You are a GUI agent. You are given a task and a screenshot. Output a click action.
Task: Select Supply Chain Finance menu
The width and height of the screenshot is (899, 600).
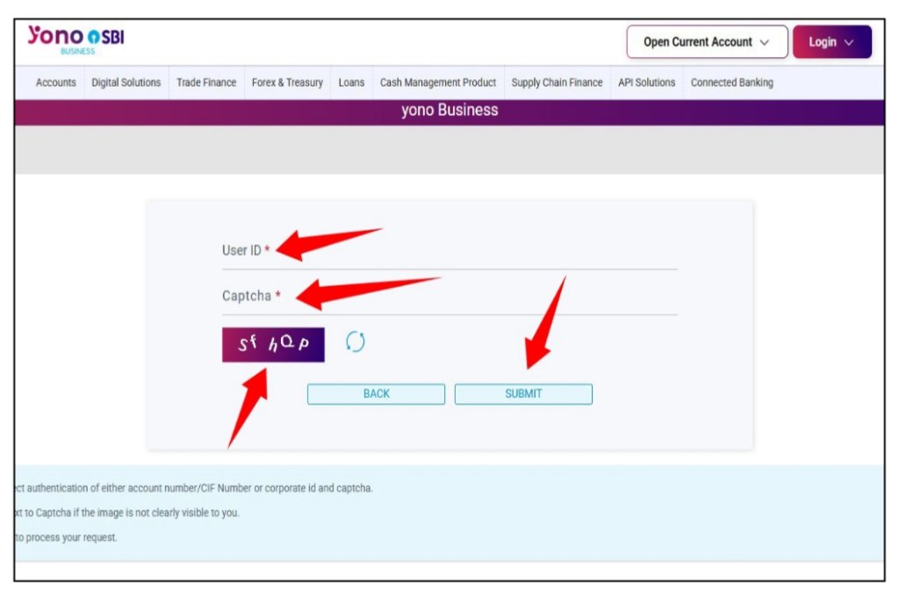coord(557,83)
